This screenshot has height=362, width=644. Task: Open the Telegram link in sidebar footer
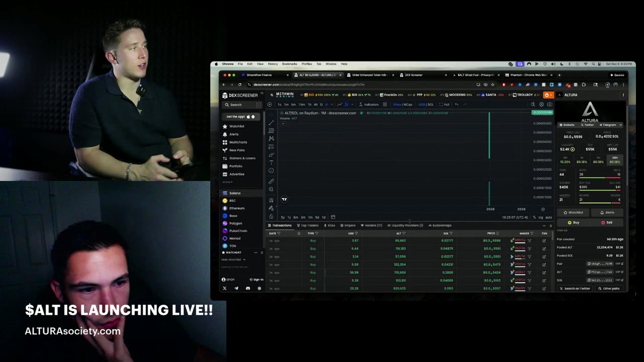236,288
